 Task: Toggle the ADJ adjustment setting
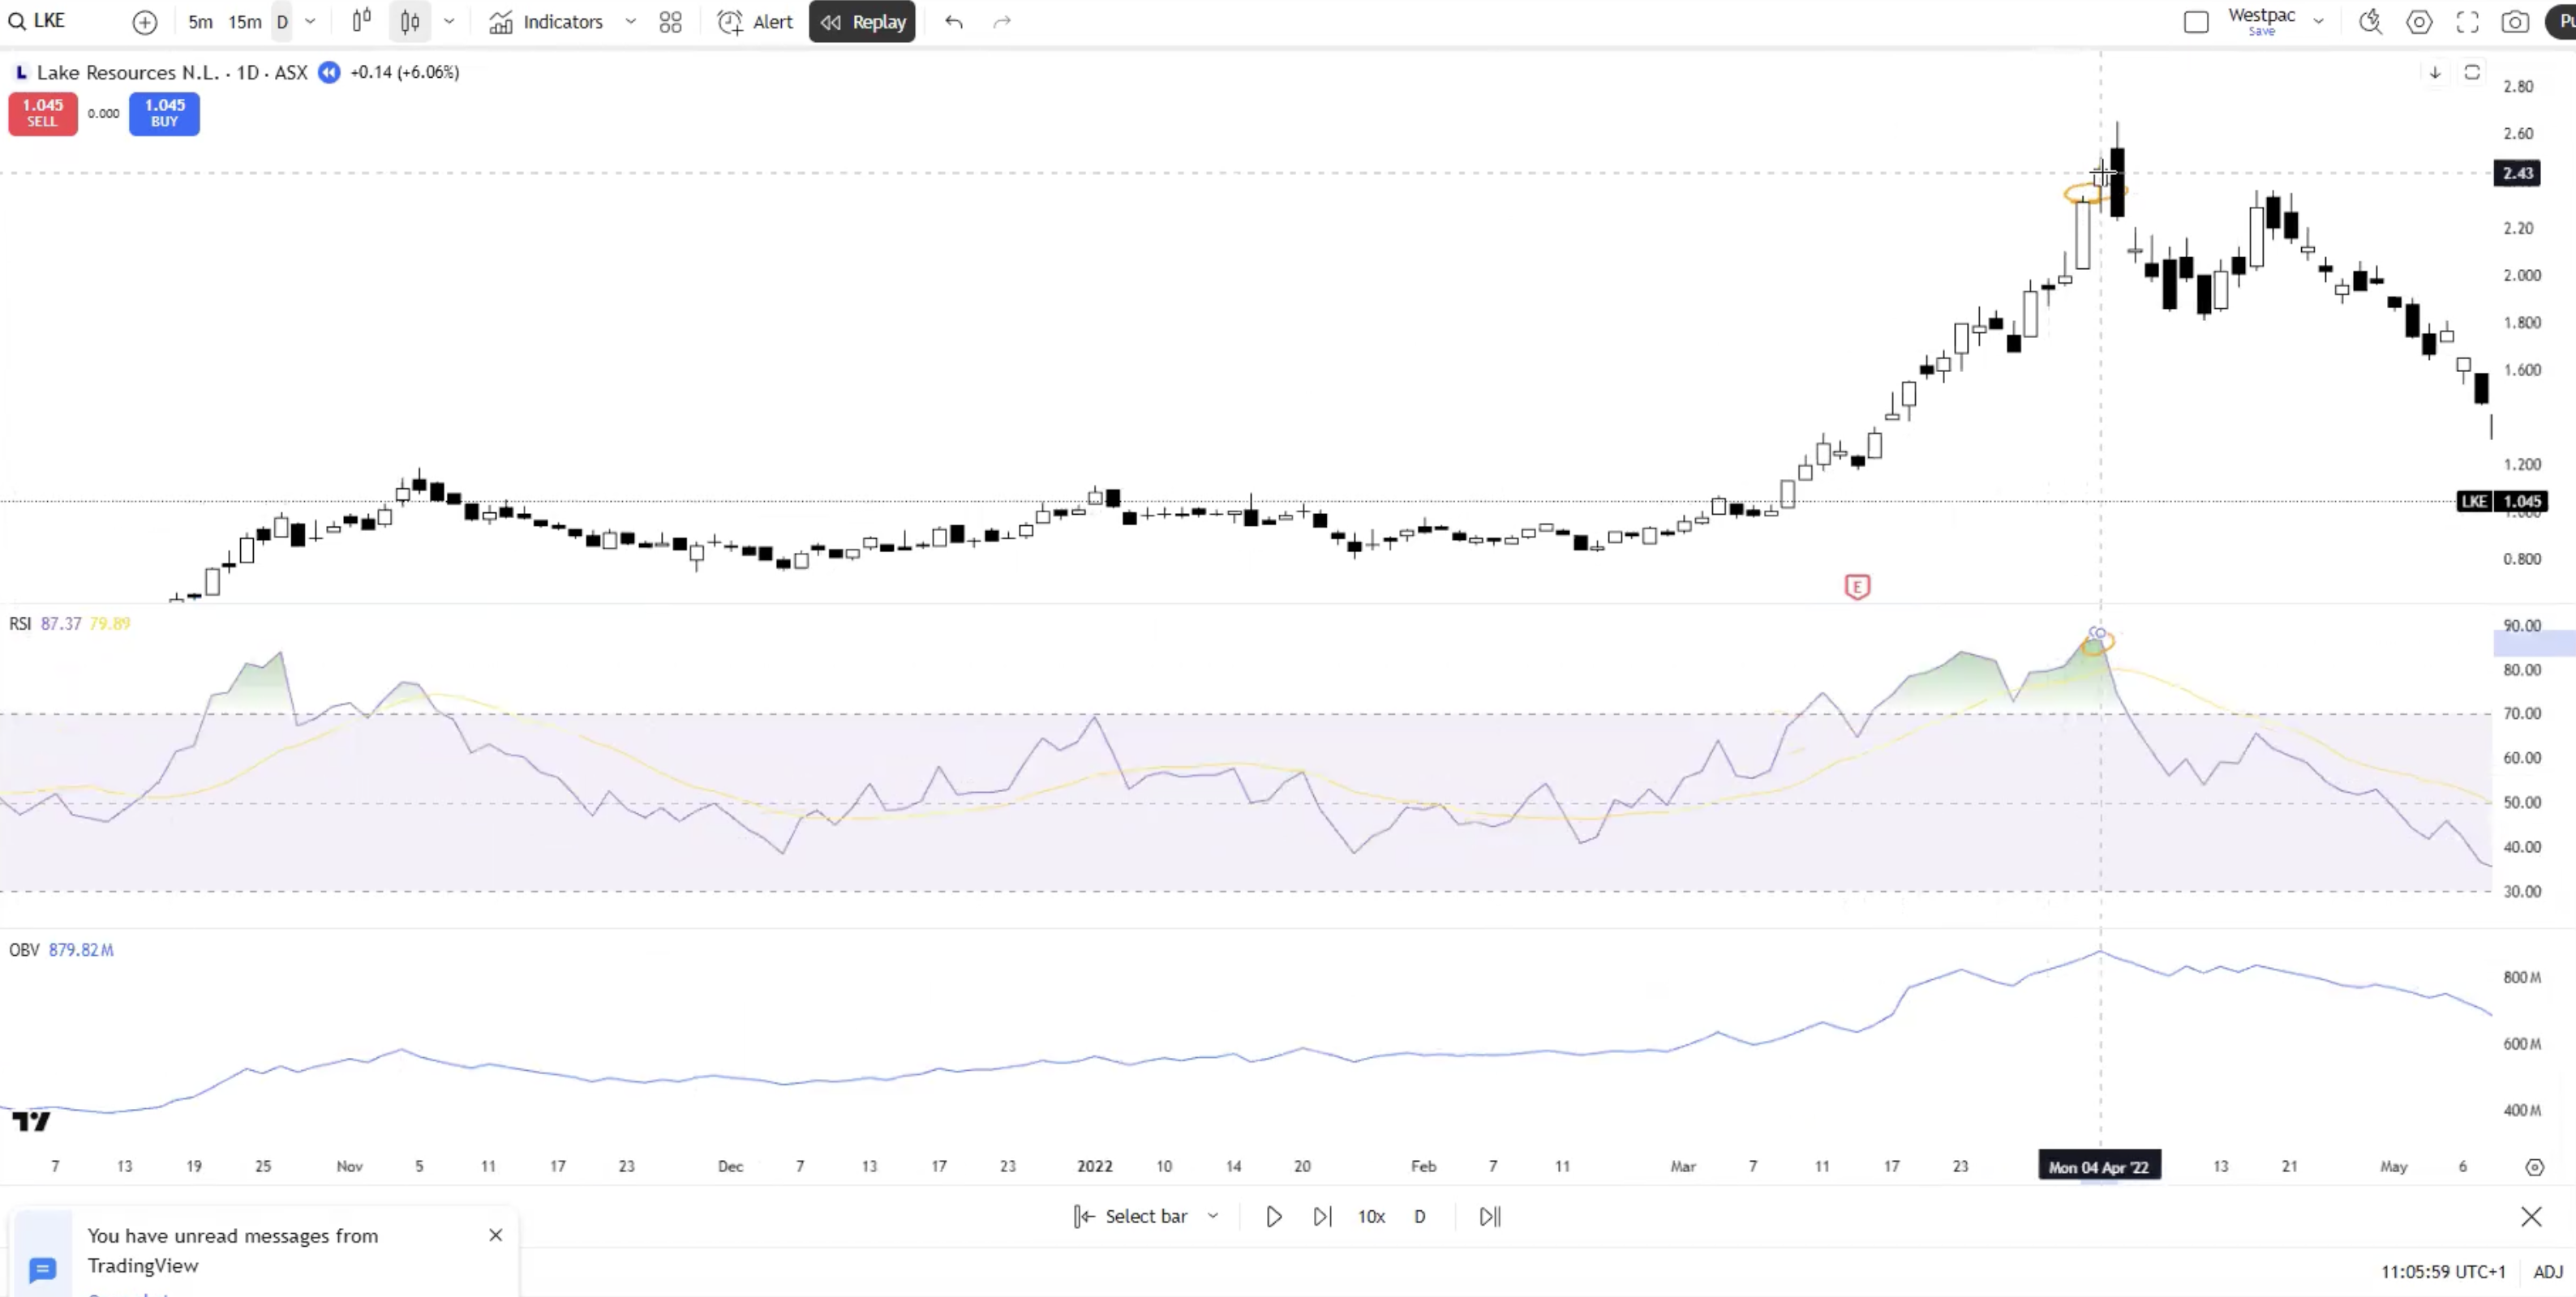point(2547,1271)
